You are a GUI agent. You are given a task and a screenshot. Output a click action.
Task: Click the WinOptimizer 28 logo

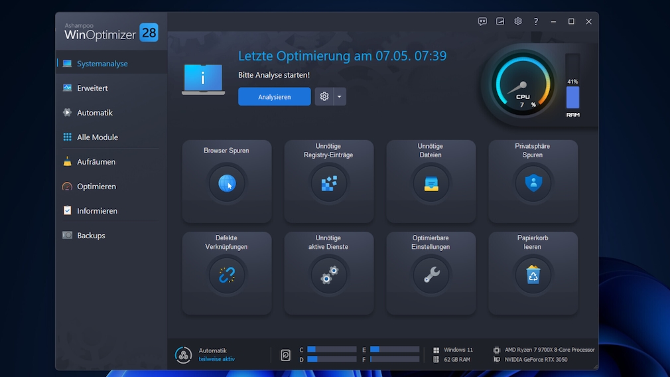pyautogui.click(x=111, y=32)
